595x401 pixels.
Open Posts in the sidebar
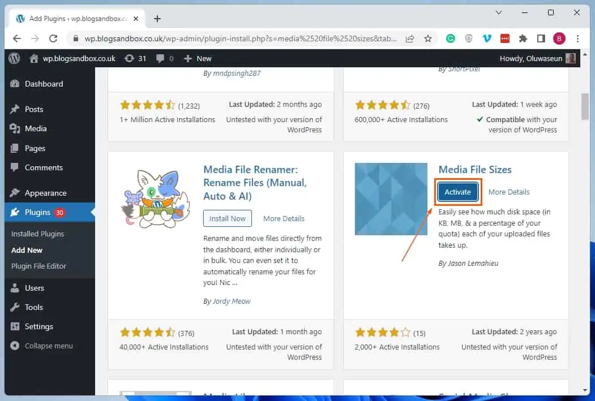point(34,109)
